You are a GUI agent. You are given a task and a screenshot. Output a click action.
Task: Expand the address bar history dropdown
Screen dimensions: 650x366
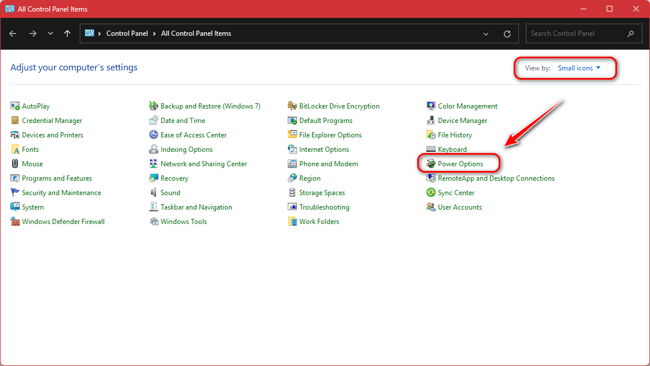486,33
